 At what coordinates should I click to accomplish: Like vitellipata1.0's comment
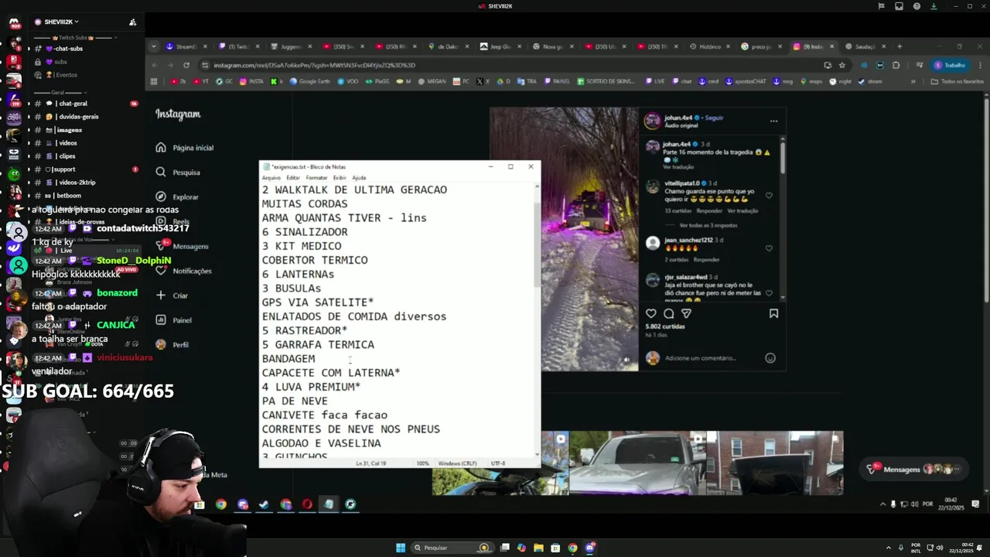tap(769, 196)
